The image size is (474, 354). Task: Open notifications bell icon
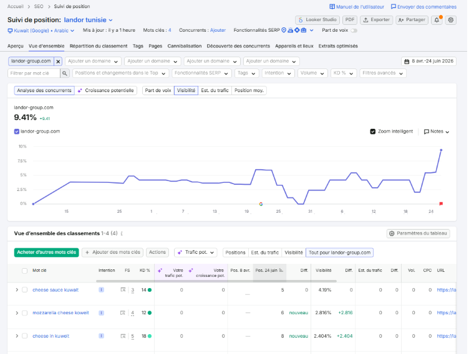pyautogui.click(x=437, y=20)
